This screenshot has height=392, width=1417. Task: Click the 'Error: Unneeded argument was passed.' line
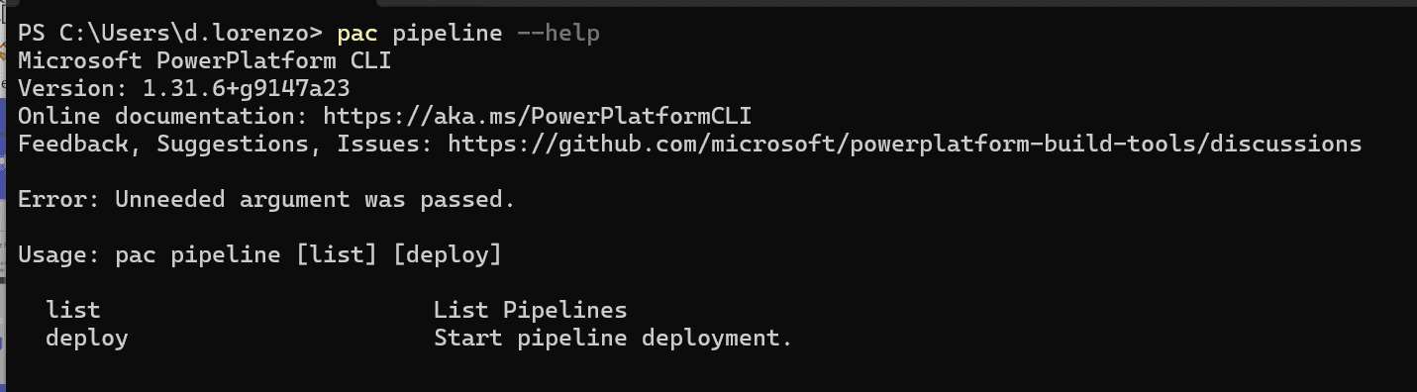pyautogui.click(x=266, y=199)
